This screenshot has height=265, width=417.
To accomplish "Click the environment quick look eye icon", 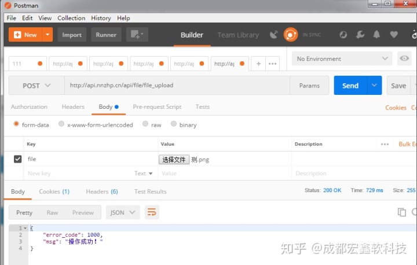I will pyautogui.click(x=404, y=58).
